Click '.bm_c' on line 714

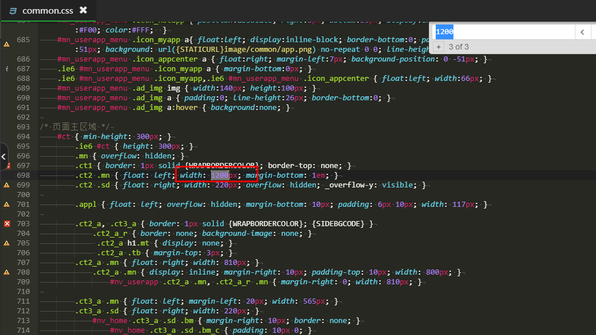pos(209,330)
